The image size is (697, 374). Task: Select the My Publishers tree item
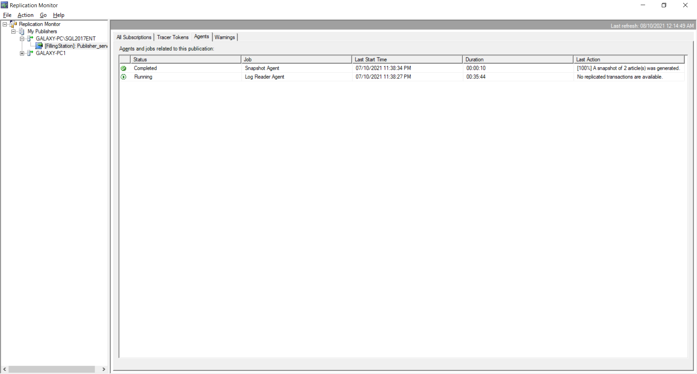[42, 31]
